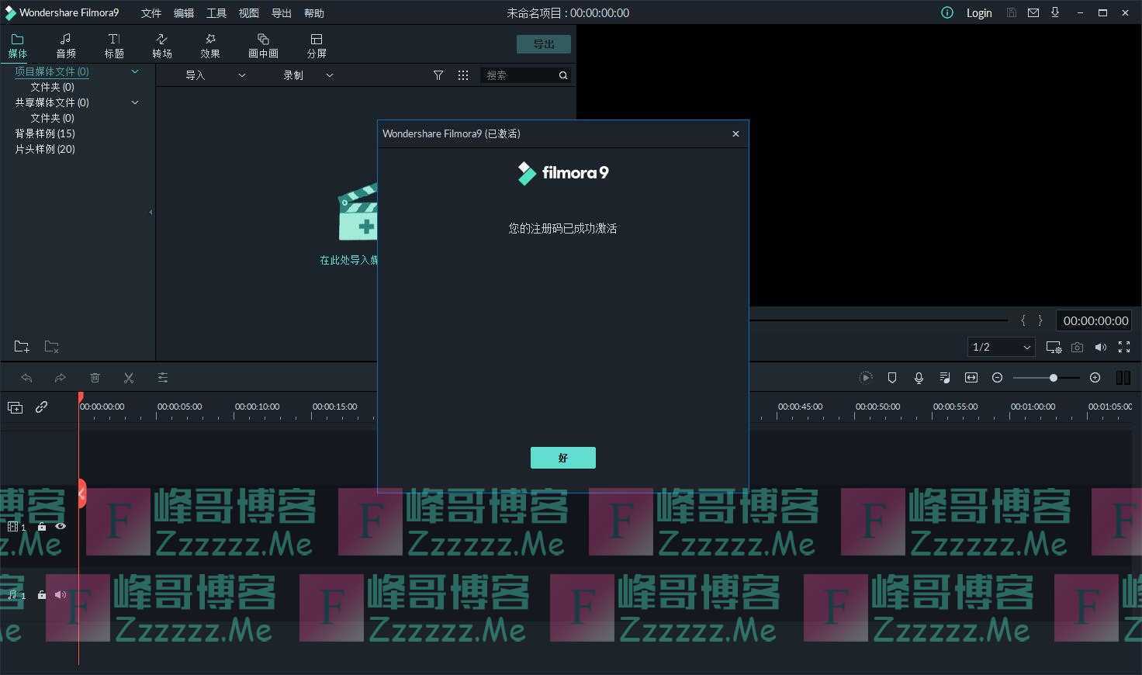This screenshot has width=1142, height=675.
Task: Take a snapshot with the camera icon
Action: click(x=1077, y=348)
